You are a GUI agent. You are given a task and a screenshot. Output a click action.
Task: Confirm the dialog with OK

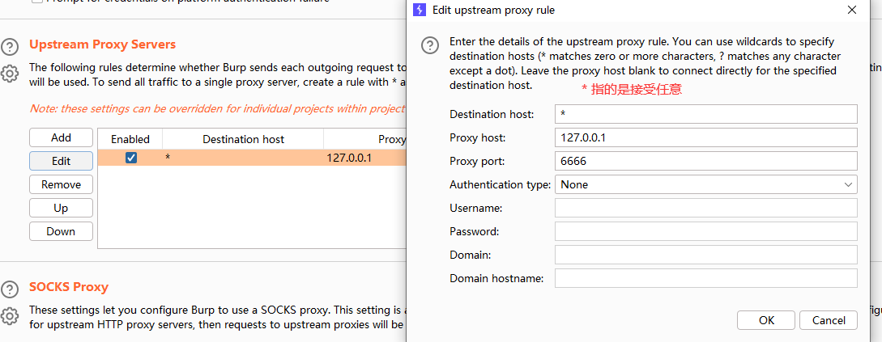click(766, 320)
